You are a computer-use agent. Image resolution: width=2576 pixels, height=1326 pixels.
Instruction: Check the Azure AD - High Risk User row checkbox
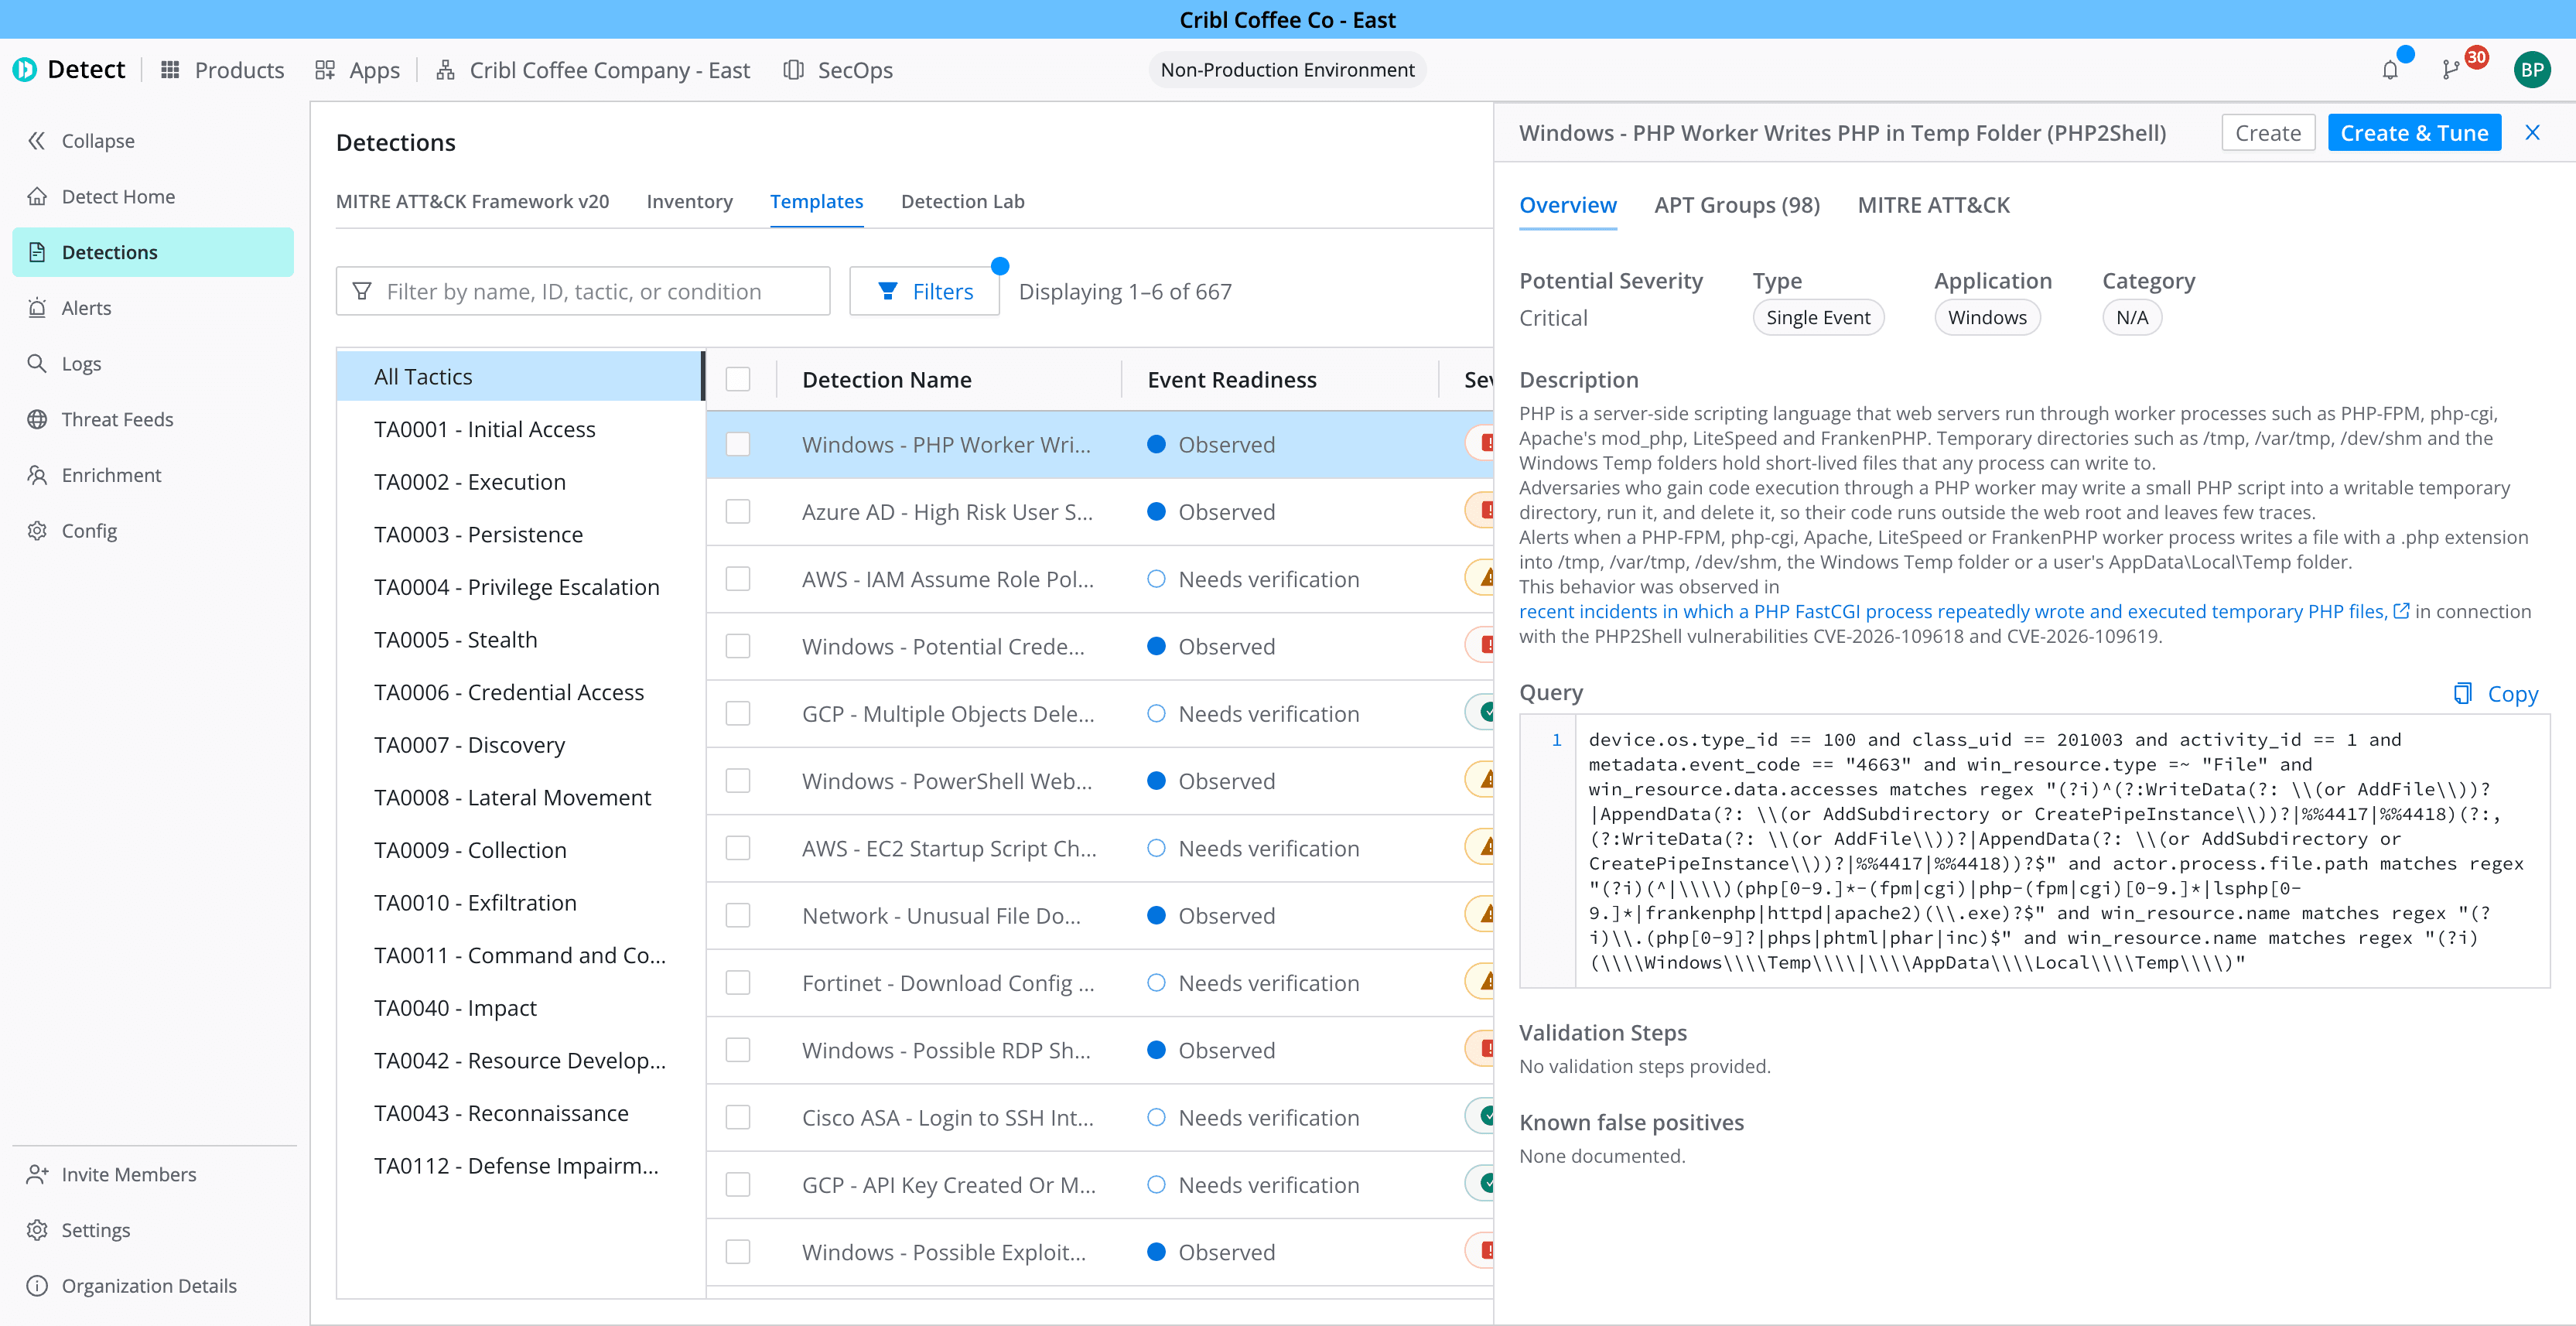(x=738, y=512)
